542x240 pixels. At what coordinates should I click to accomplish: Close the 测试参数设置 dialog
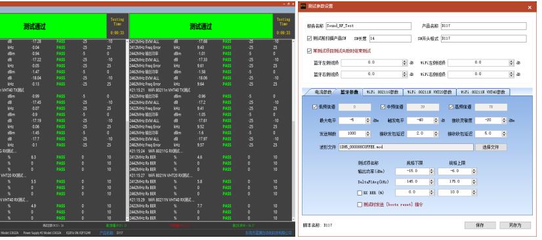pos(530,7)
